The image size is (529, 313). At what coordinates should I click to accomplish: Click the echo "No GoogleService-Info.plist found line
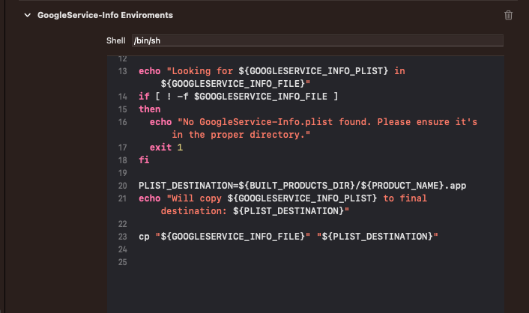(x=313, y=122)
